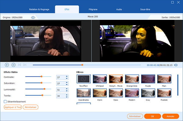183x121 pixels.
Task: Click Réinitialiser under video effects
Action: (x=30, y=107)
